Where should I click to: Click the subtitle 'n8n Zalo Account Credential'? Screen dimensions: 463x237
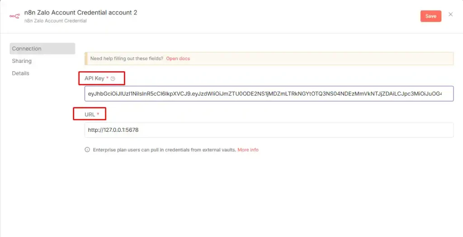point(56,21)
